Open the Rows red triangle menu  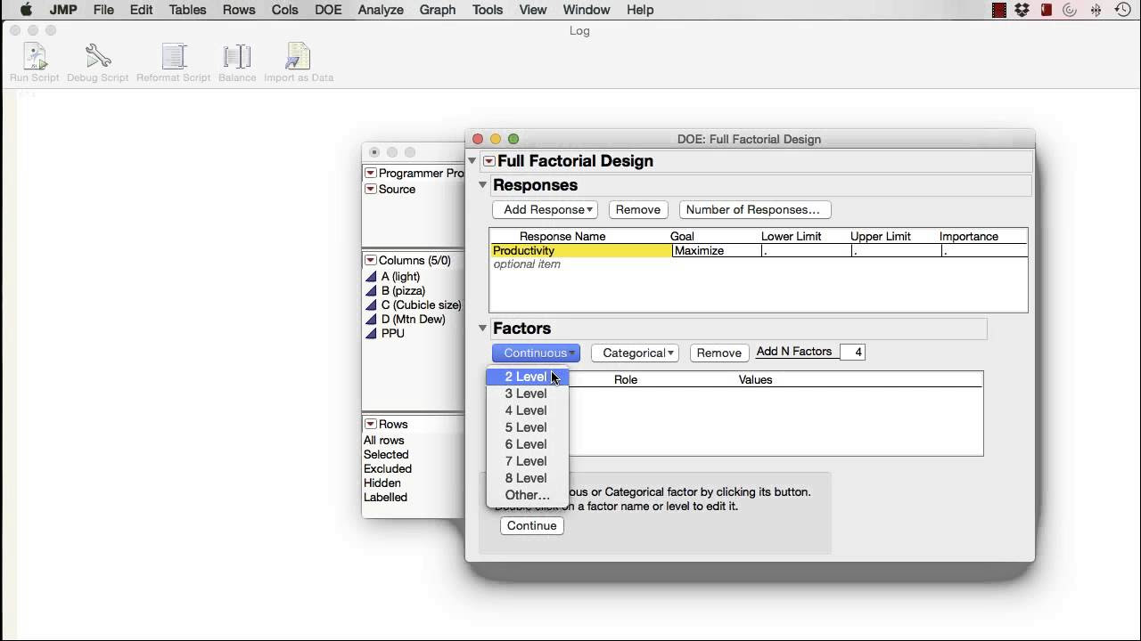coord(371,425)
